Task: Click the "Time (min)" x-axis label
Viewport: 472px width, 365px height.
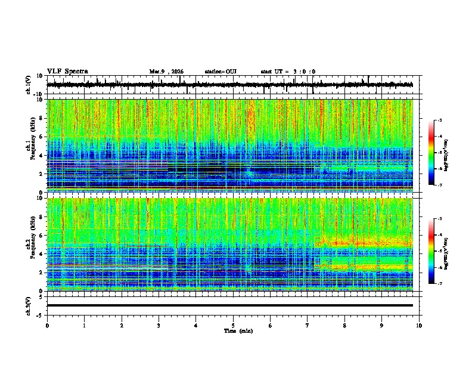Action: [x=238, y=331]
